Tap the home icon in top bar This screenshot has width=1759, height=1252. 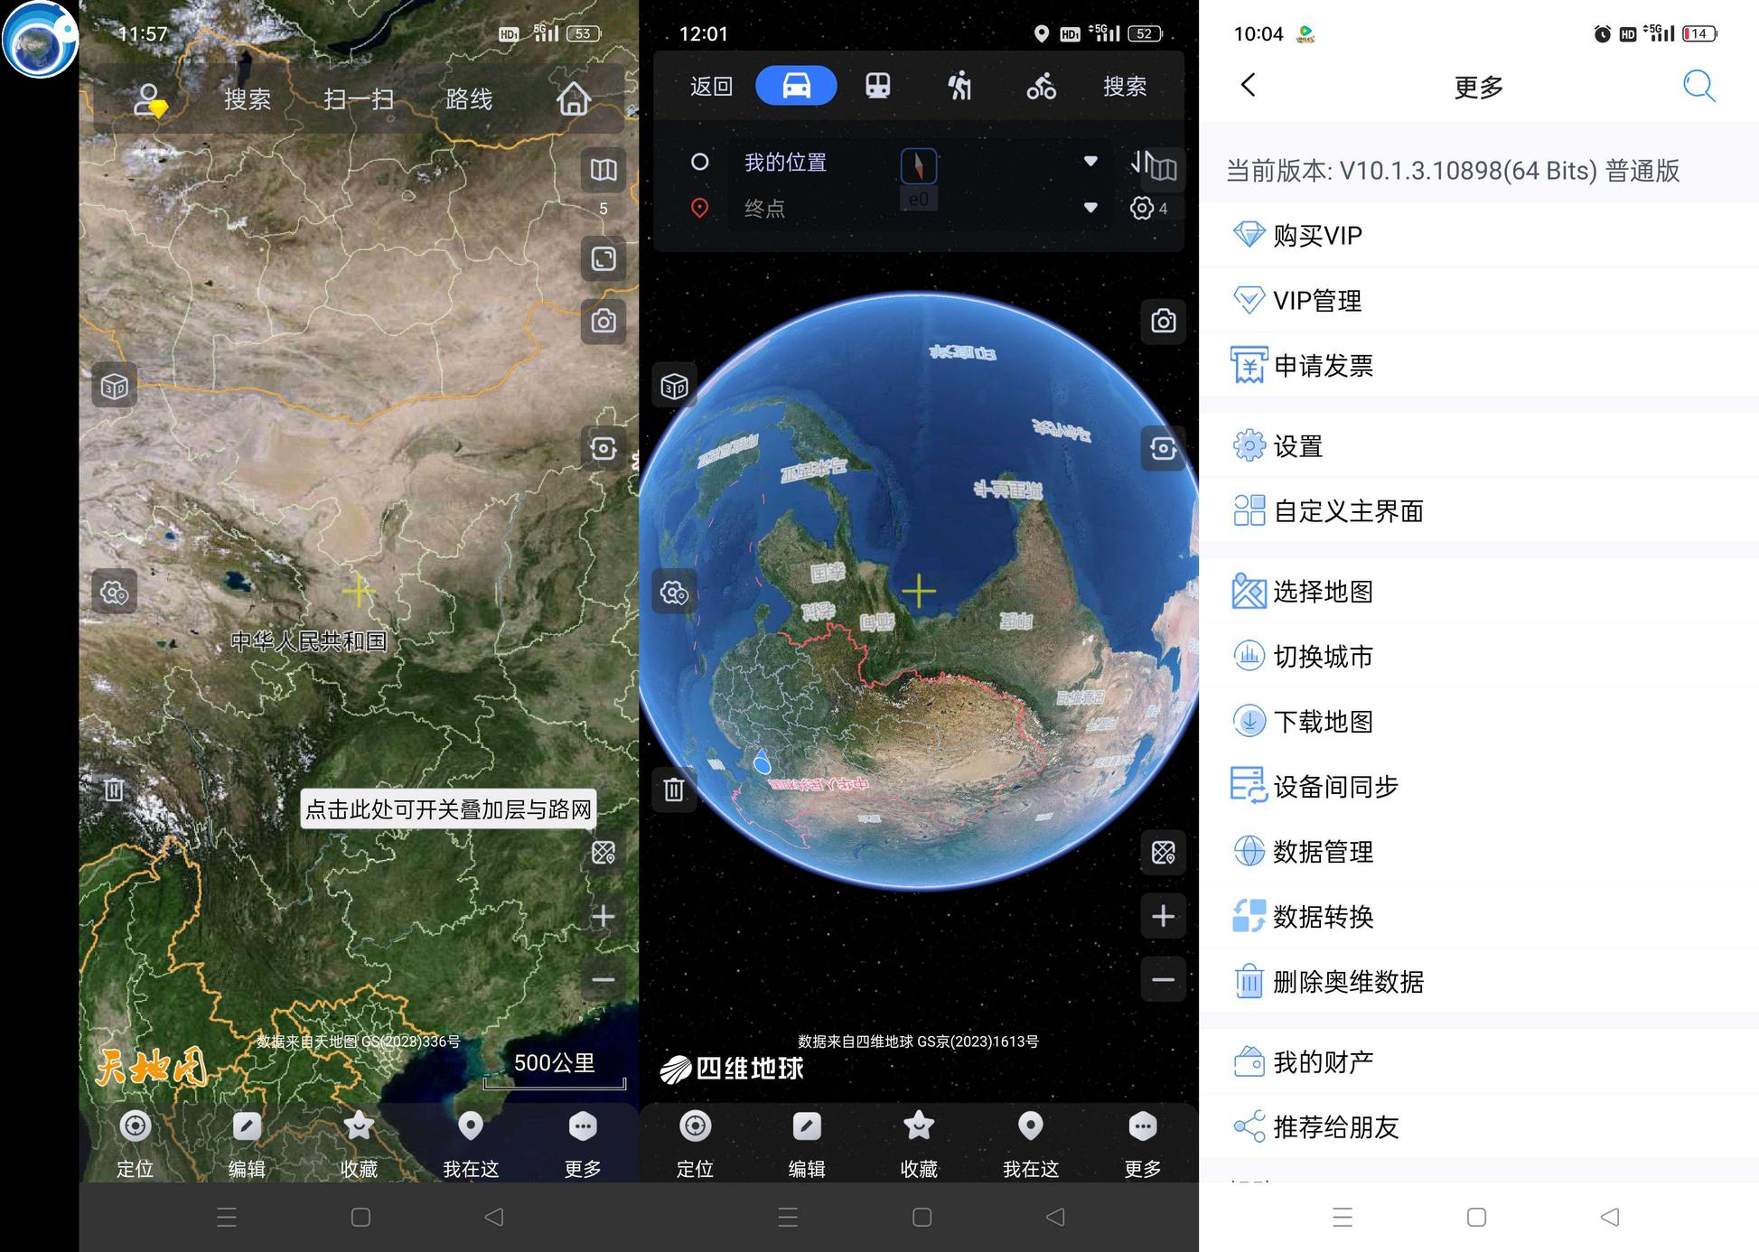pyautogui.click(x=573, y=98)
